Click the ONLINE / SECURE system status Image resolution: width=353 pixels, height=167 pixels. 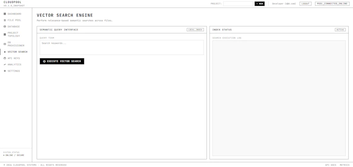click(14, 155)
